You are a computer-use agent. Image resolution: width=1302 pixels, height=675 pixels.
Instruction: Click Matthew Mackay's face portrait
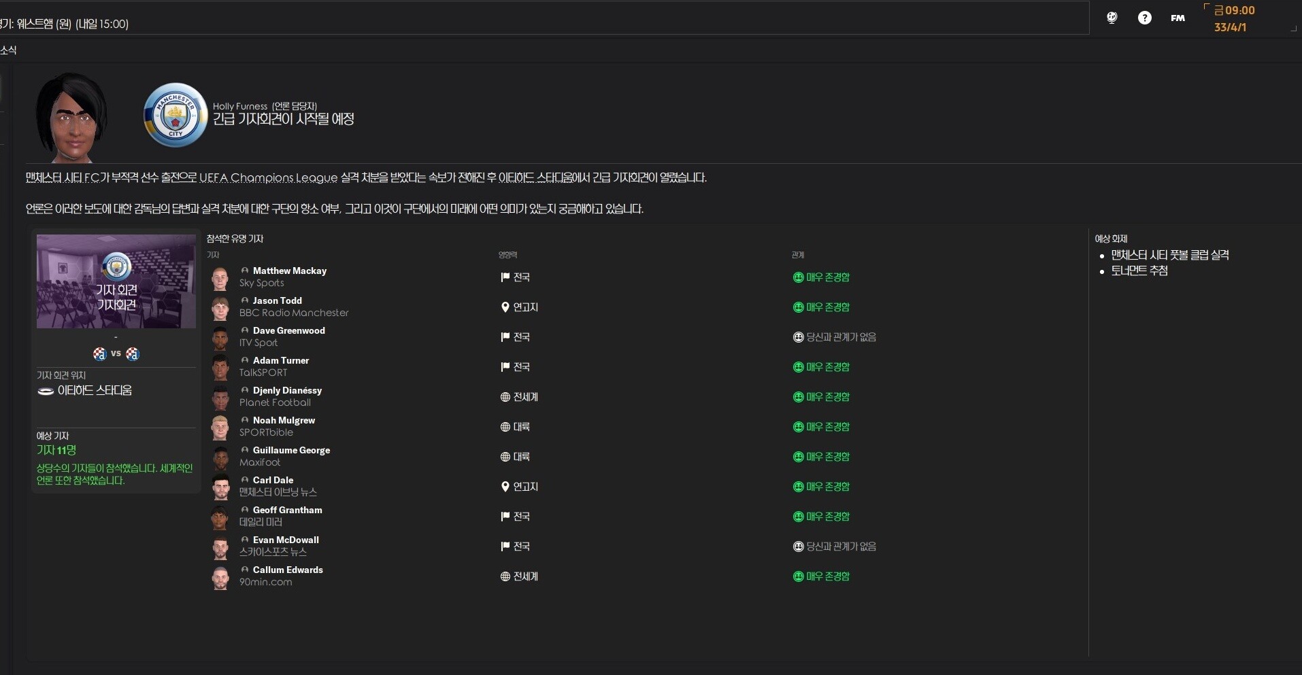click(x=220, y=278)
